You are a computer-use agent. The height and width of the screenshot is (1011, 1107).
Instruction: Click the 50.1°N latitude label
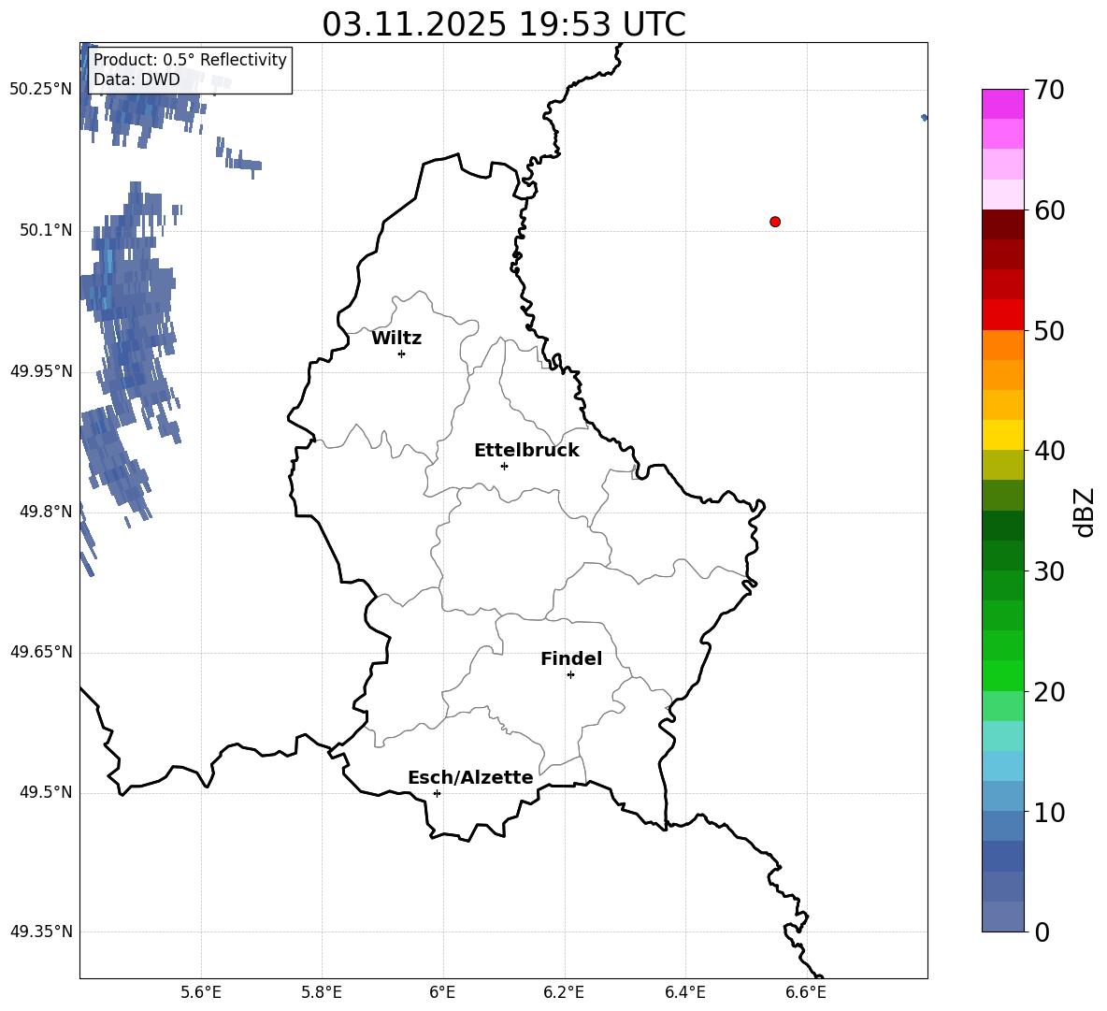click(x=46, y=230)
